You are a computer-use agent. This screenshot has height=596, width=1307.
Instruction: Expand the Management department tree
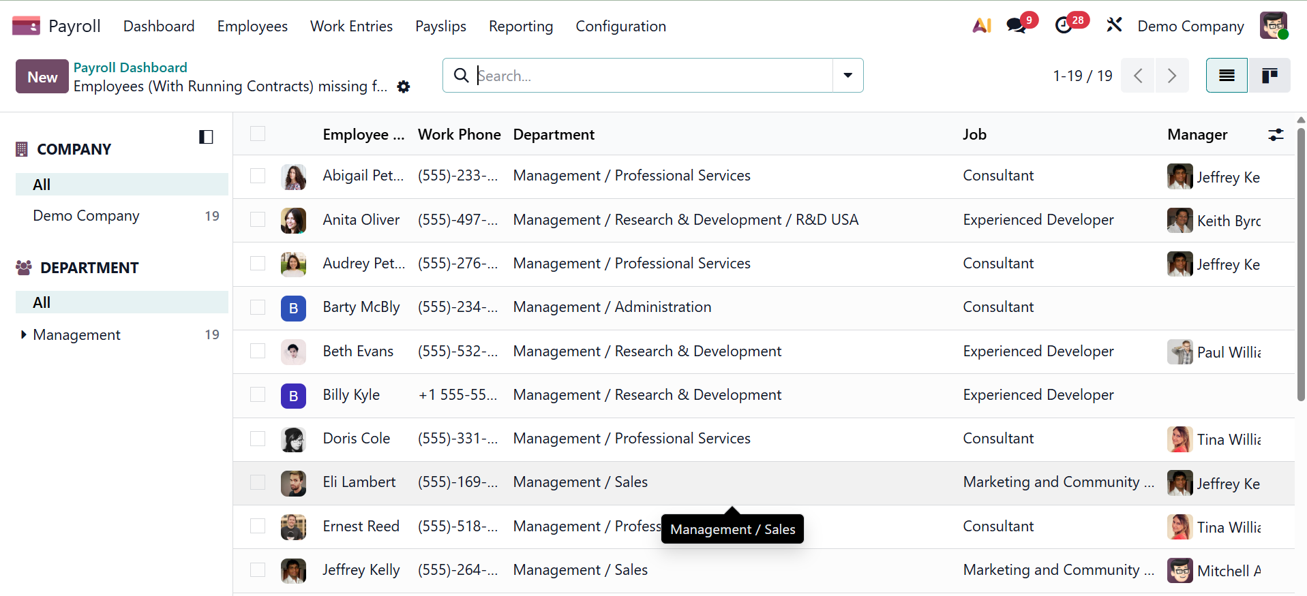(24, 334)
